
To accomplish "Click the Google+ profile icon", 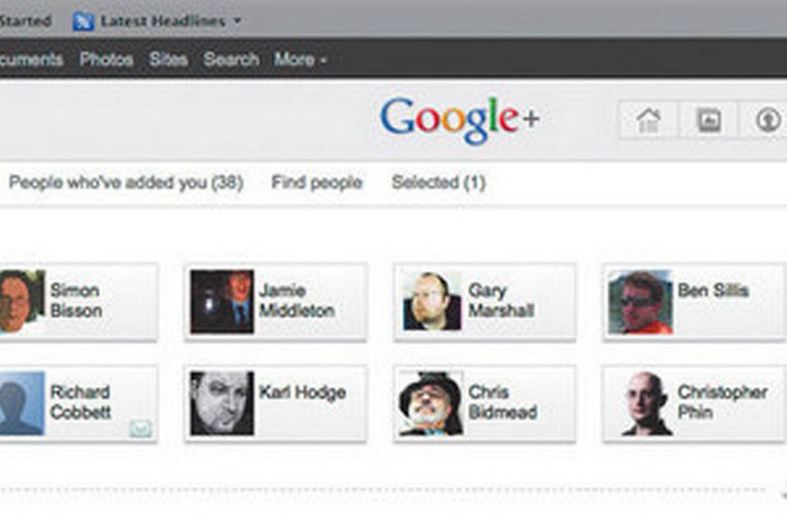I will tap(768, 121).
